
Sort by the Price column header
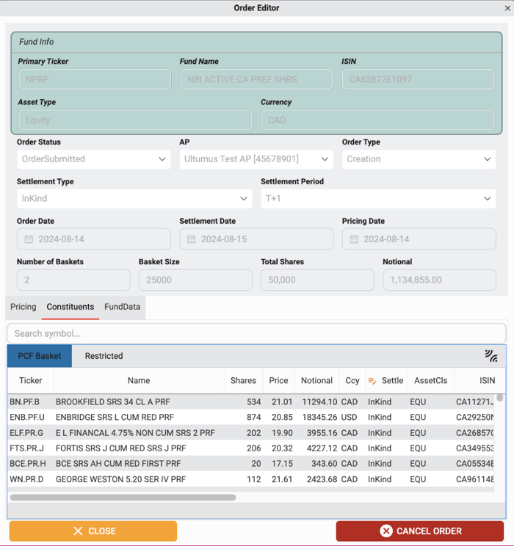point(279,381)
